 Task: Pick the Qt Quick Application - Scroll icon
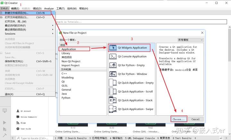click(113, 92)
